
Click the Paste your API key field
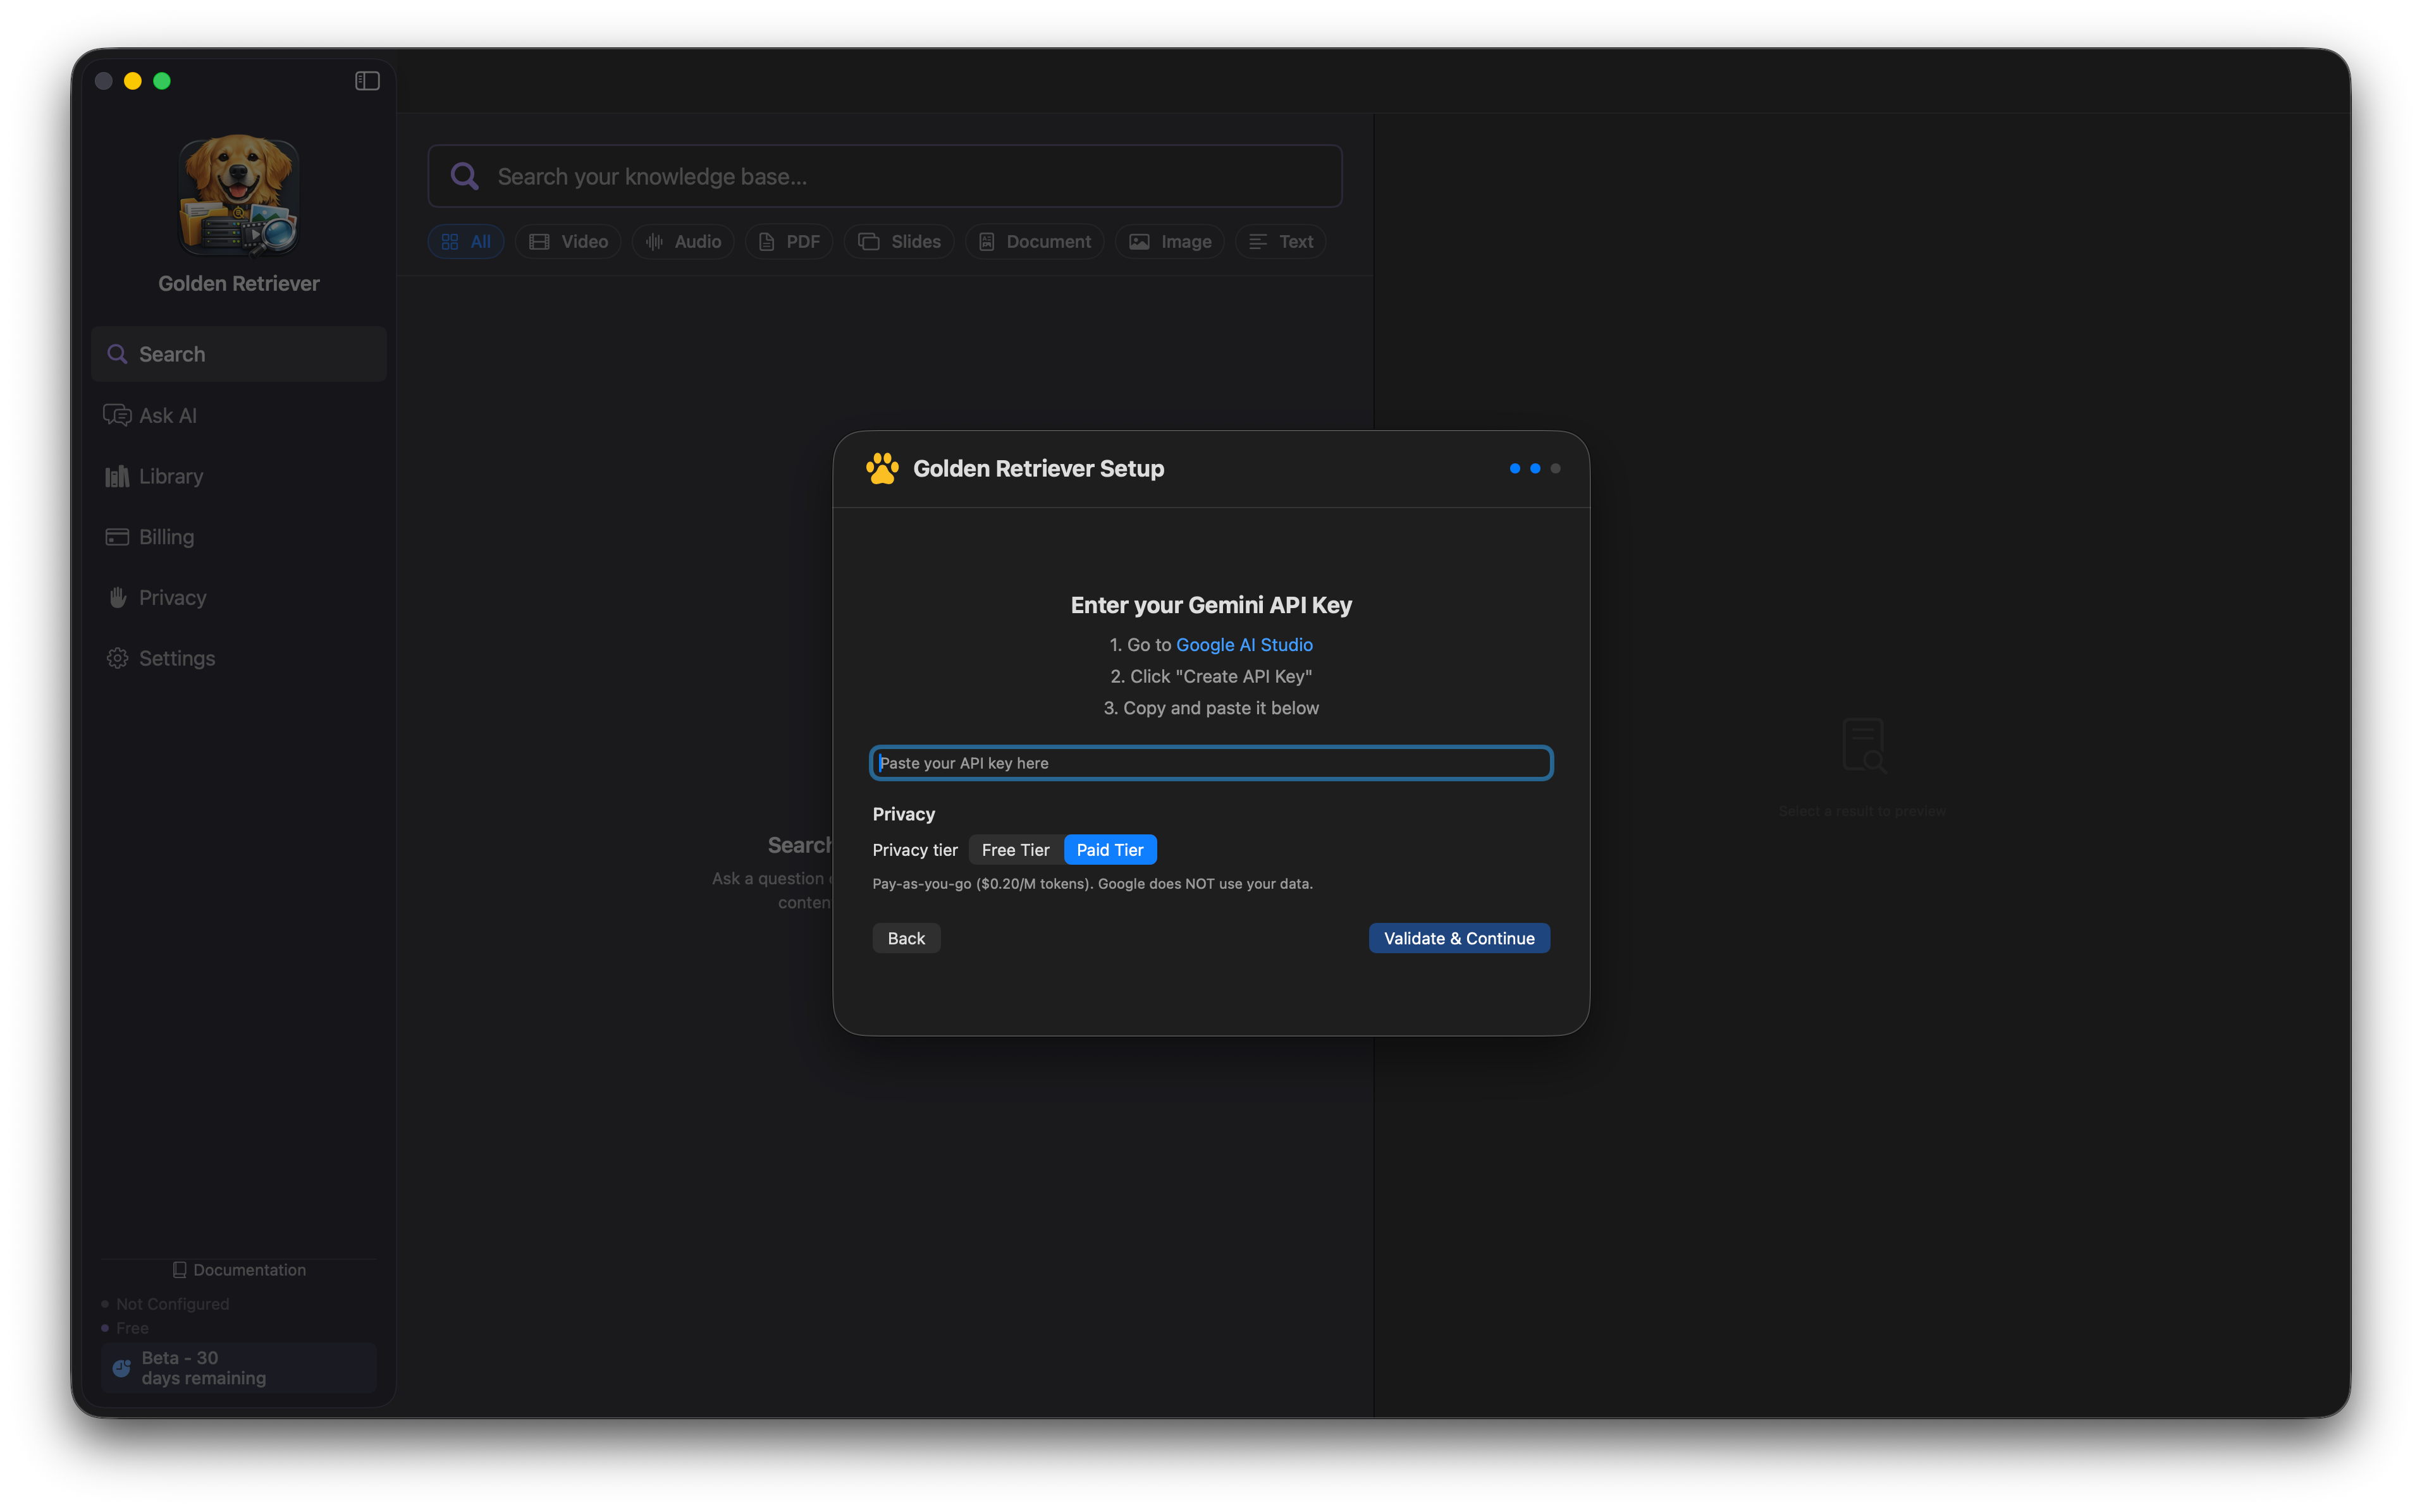click(x=1210, y=763)
